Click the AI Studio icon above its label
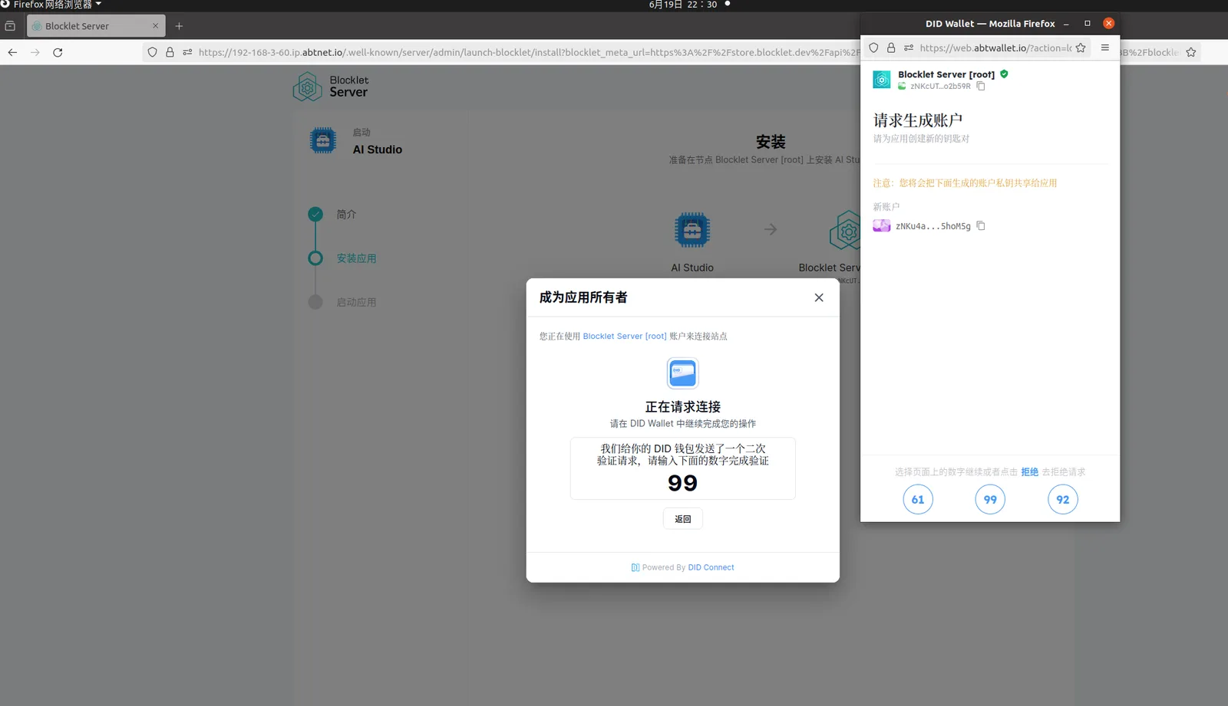 (692, 229)
